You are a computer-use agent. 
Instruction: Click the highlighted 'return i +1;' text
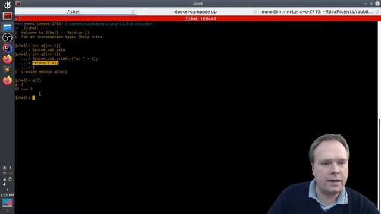pos(45,63)
